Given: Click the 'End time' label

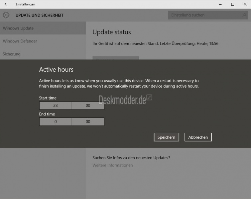Looking at the screenshot, I should (47, 114).
